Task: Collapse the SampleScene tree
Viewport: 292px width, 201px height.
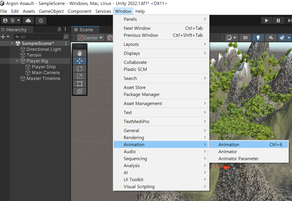Action: coord(12,43)
